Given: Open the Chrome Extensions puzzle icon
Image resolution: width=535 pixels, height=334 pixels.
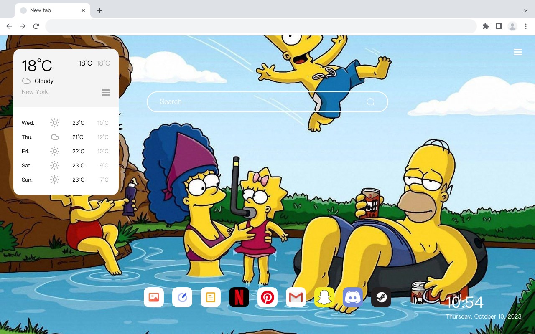Looking at the screenshot, I should pyautogui.click(x=485, y=26).
